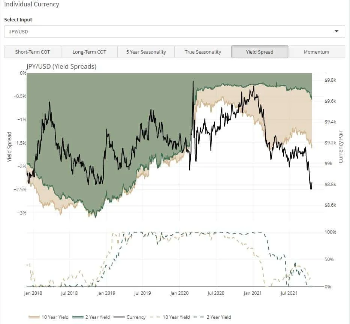Click the Jul 2021 x-axis label
Screen dimensions: 350x324
click(289, 293)
